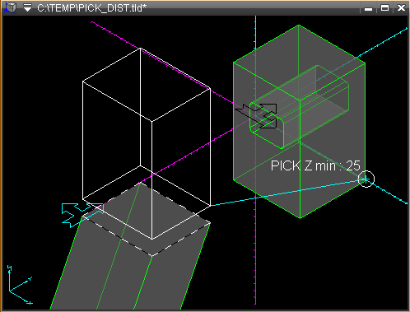Click the vertical magenta axis line
Screen dimensions: 410x312
(x=255, y=247)
